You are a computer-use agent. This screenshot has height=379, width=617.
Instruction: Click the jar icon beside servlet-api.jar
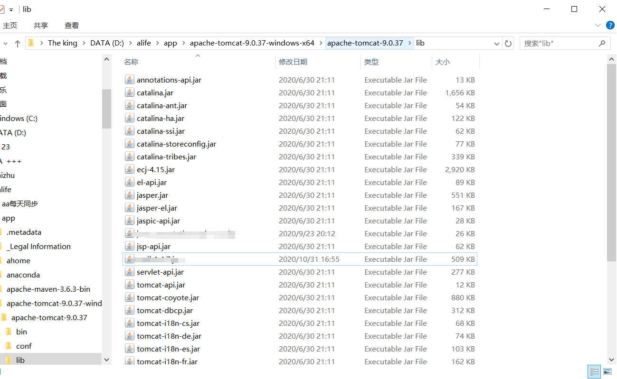[129, 272]
